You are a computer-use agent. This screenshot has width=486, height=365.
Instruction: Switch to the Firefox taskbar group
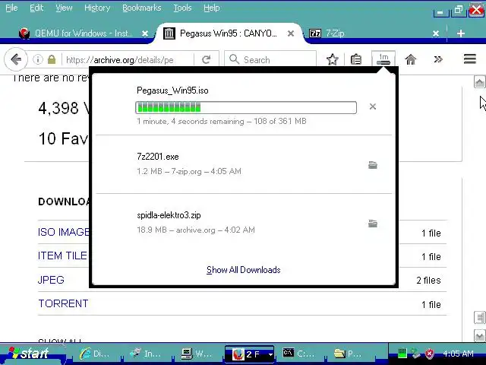(250, 354)
